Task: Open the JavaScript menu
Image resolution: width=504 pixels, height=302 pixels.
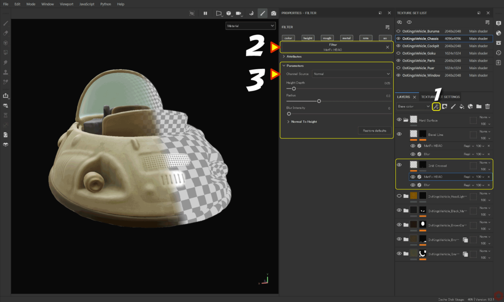Action: tap(87, 4)
